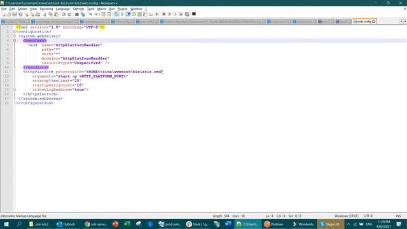Image resolution: width=407 pixels, height=229 pixels.
Task: Close the active web.config tab
Action: 374,22
